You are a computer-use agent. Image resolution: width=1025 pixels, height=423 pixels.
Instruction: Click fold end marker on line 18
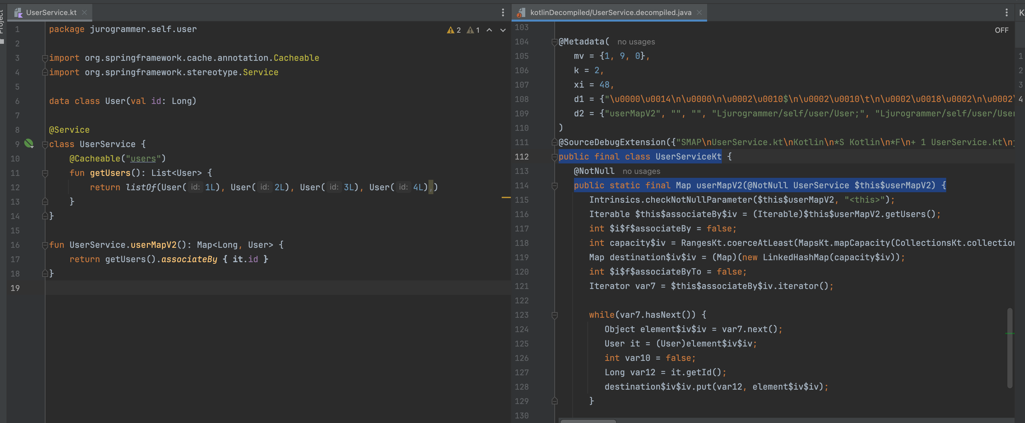coord(45,274)
